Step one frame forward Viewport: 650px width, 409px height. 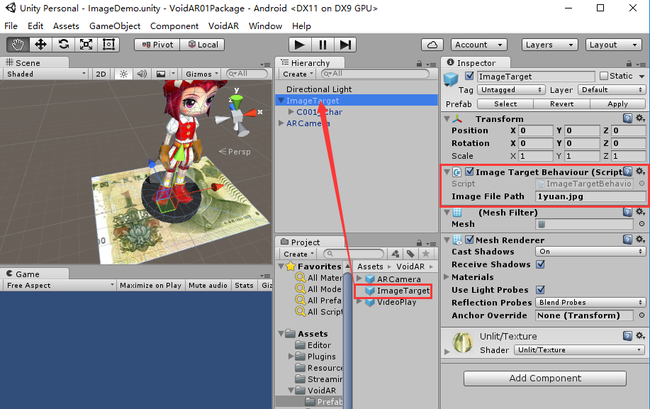click(x=345, y=45)
